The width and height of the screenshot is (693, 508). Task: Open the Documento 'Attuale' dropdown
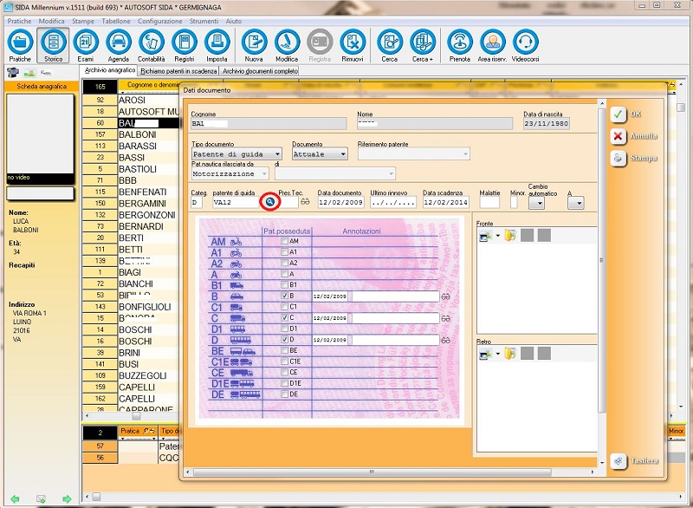point(342,154)
